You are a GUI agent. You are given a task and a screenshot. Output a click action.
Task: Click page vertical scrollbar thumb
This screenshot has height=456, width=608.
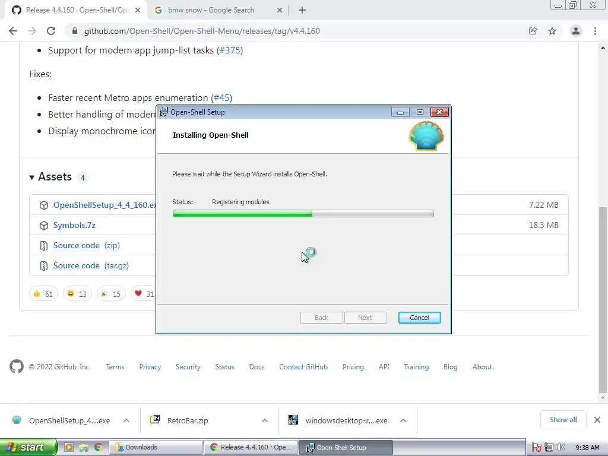[603, 300]
